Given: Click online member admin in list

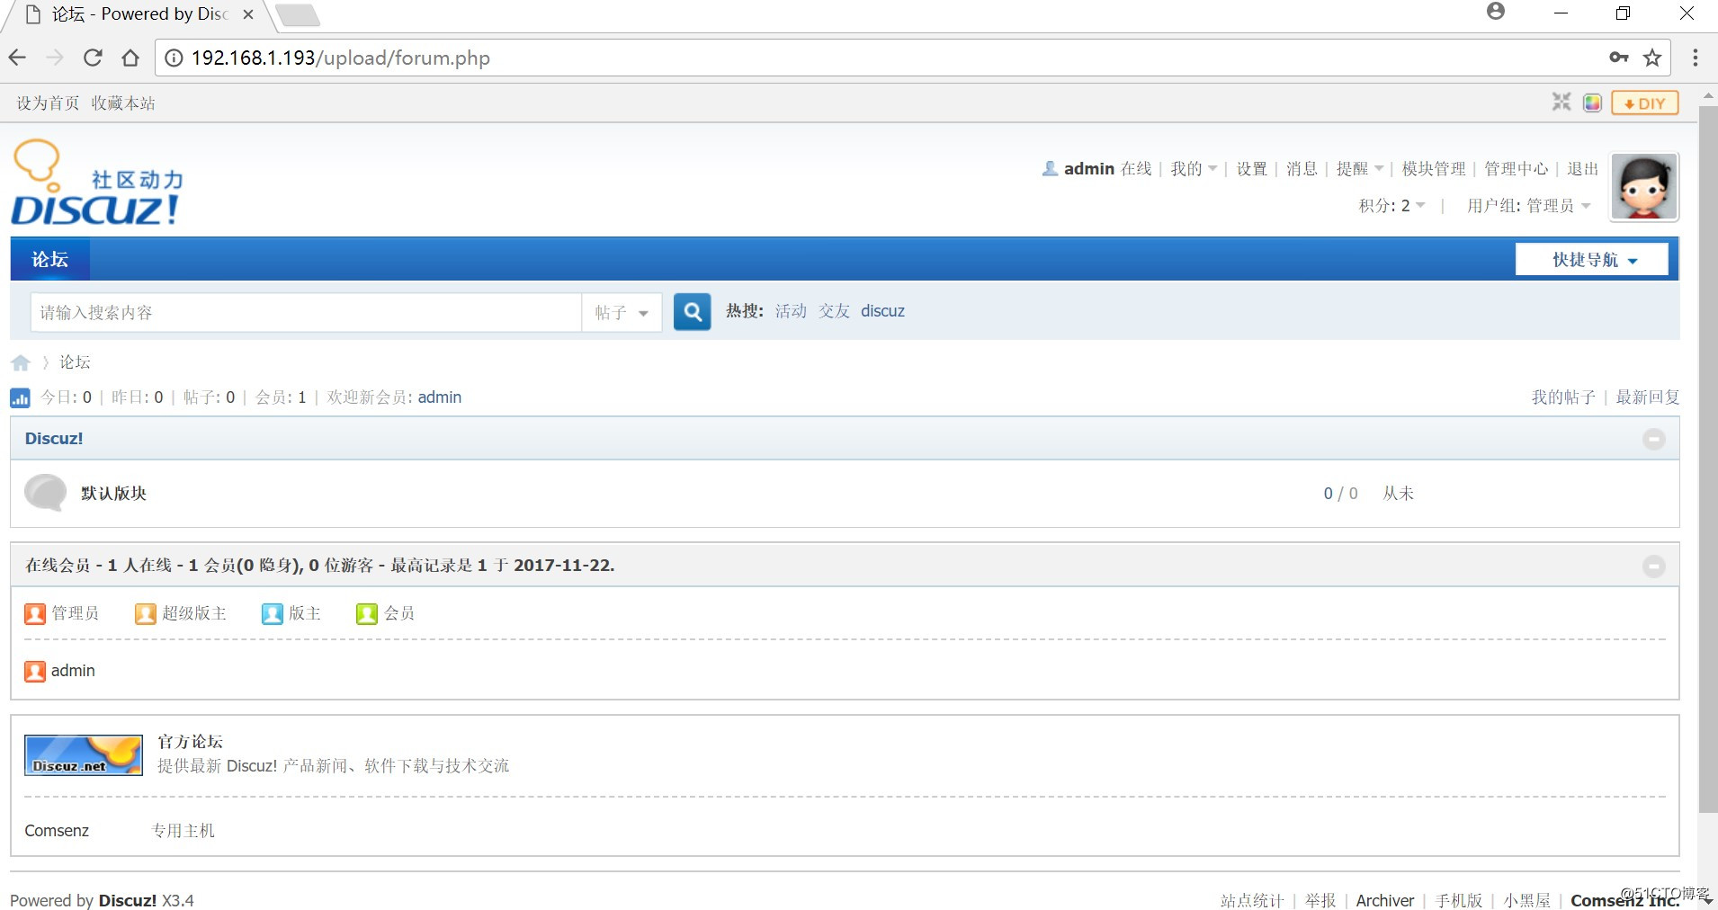Looking at the screenshot, I should 73,671.
